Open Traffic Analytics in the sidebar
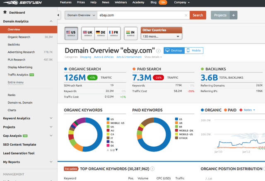The image size is (265, 181). tap(18, 75)
